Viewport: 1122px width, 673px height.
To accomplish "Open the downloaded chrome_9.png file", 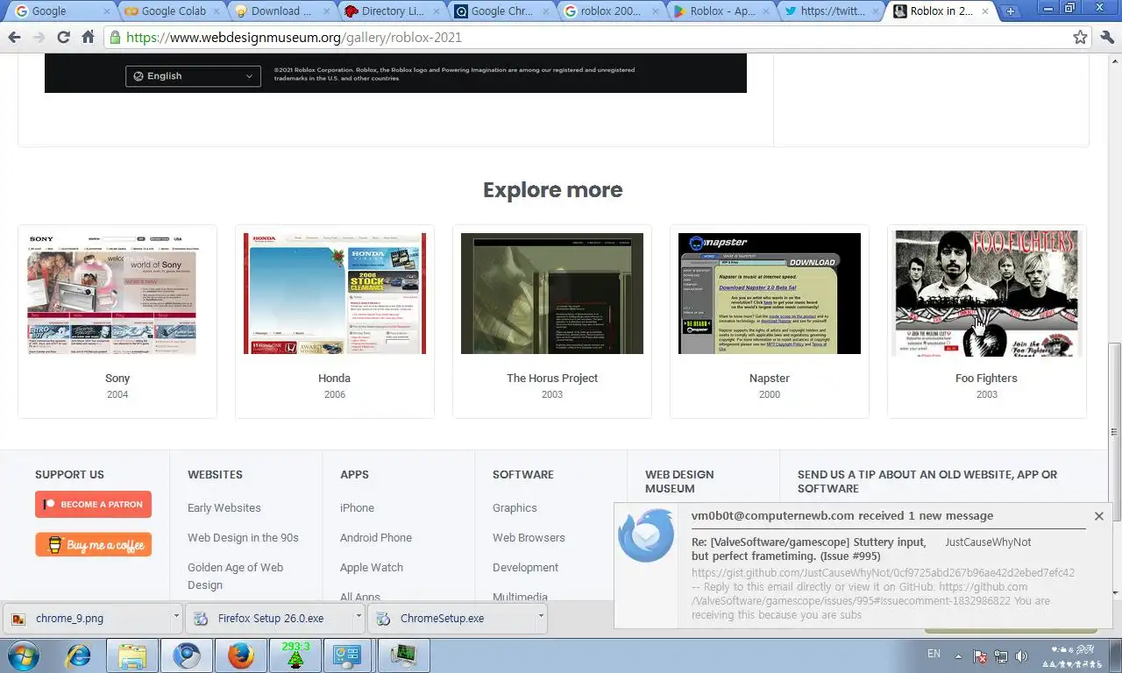I will tap(88, 618).
